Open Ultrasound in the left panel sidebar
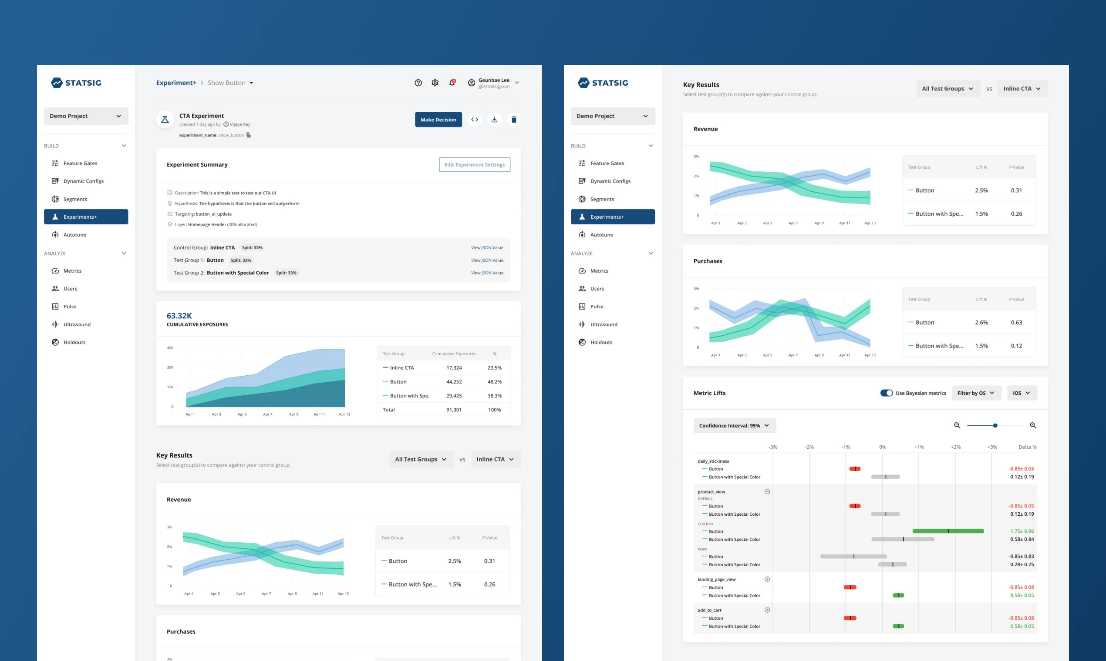 (x=86, y=324)
